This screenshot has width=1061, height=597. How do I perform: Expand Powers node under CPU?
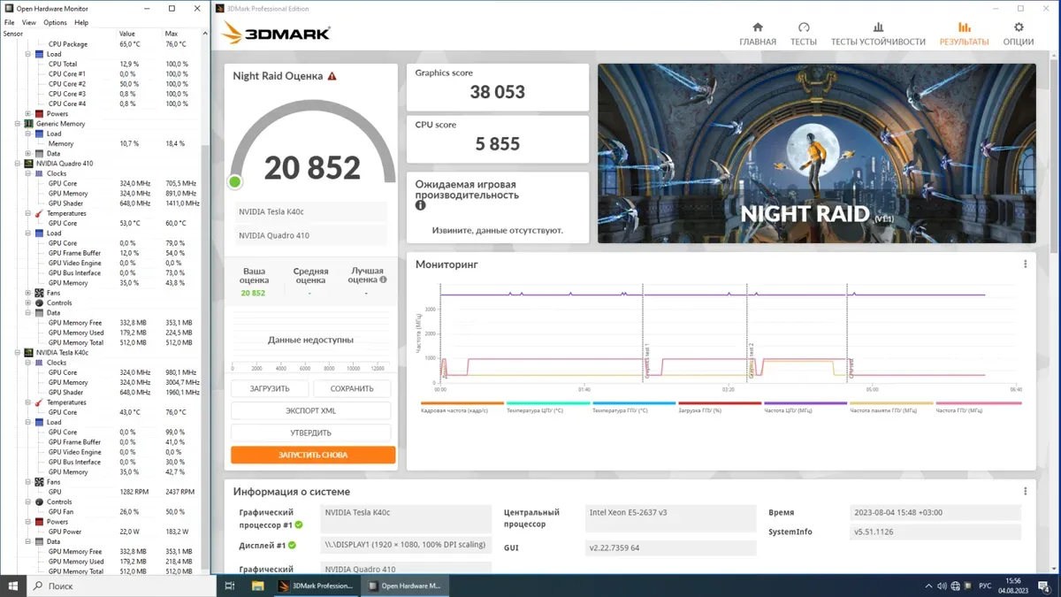tap(28, 114)
